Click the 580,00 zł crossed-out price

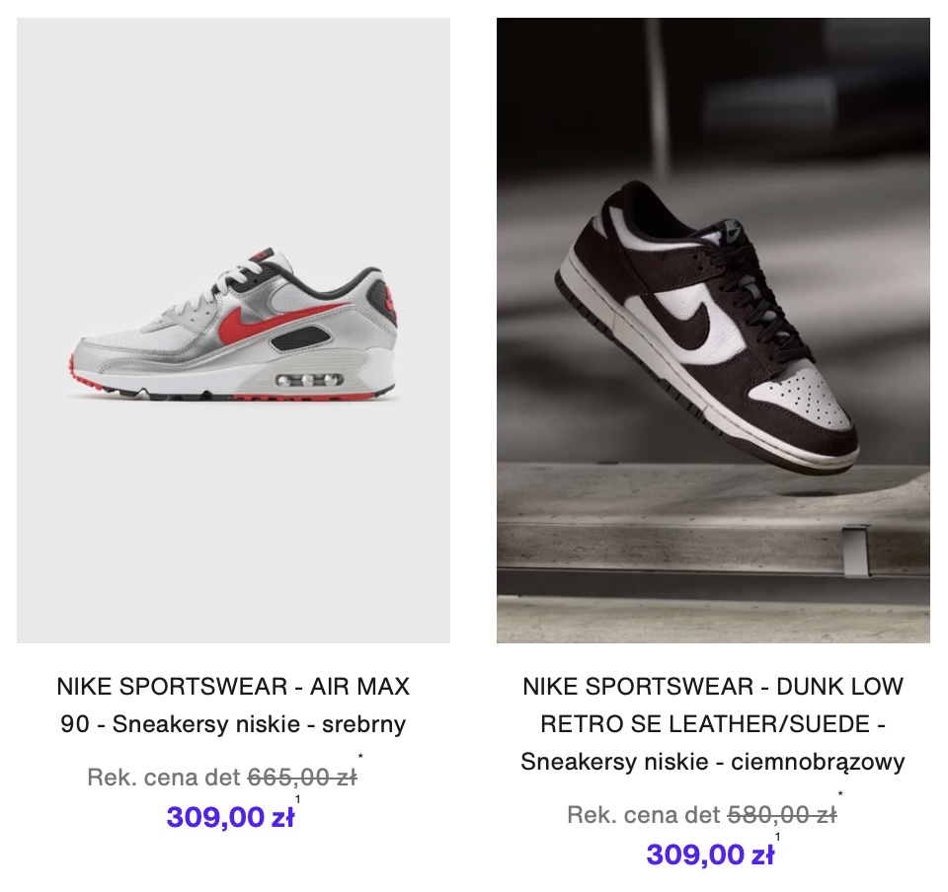(x=781, y=815)
